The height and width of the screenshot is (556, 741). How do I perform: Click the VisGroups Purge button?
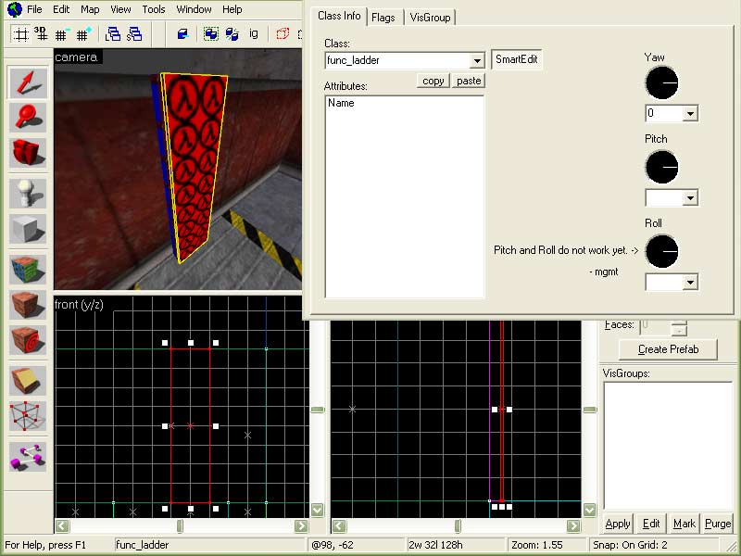[717, 524]
